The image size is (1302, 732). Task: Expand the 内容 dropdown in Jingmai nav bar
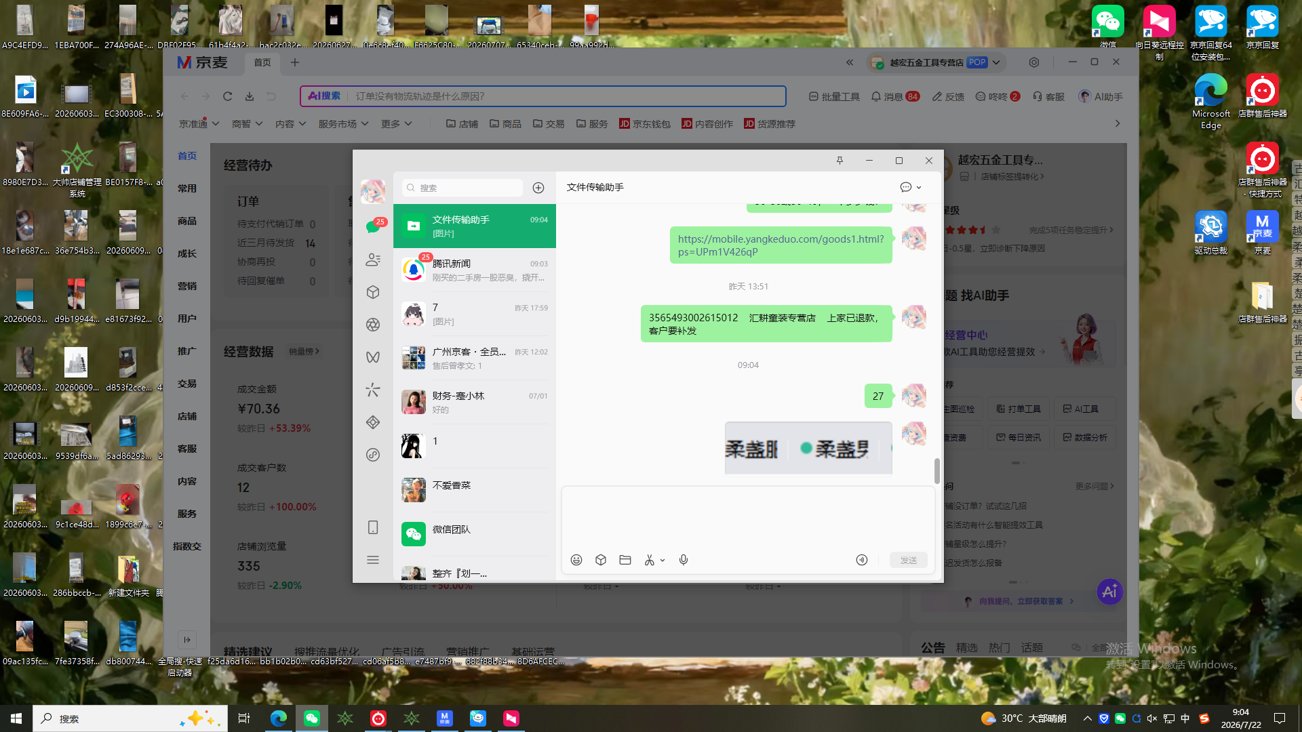click(291, 124)
